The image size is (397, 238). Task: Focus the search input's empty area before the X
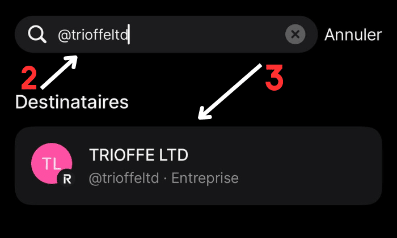point(210,35)
